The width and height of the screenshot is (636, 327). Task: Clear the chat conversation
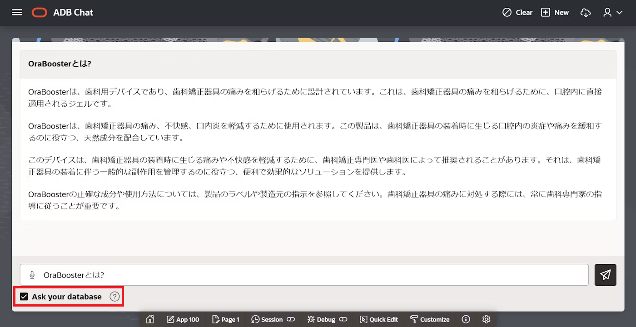coord(517,12)
